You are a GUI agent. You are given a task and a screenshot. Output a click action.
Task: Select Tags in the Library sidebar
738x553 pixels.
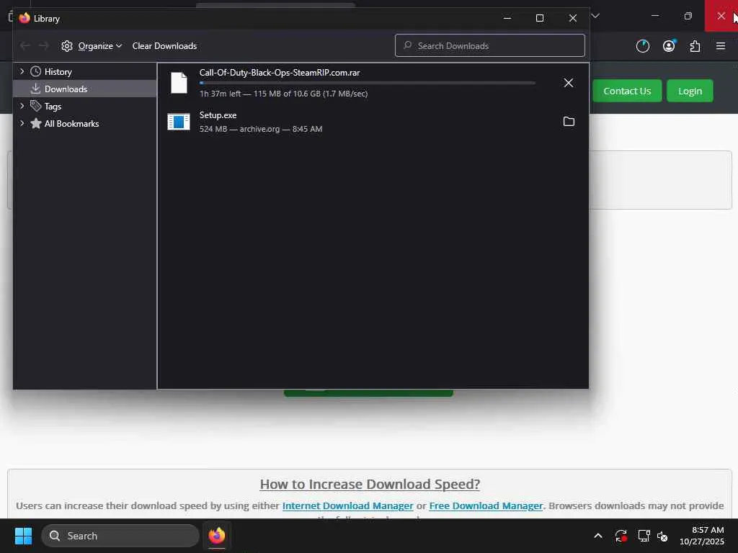tap(53, 107)
